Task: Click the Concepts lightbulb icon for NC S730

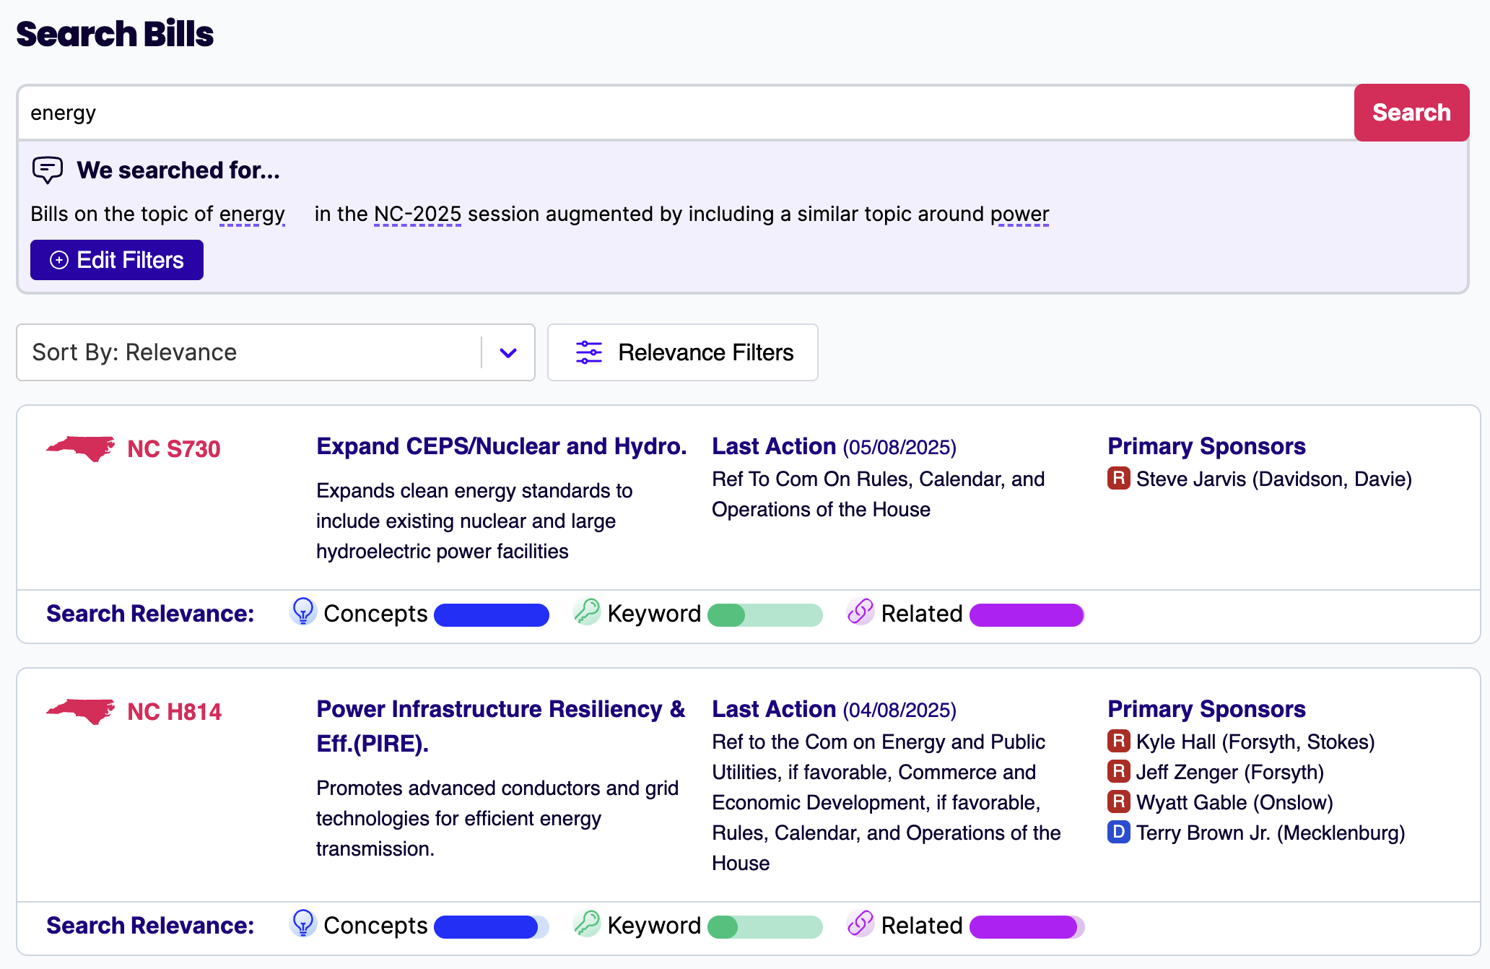Action: [303, 612]
